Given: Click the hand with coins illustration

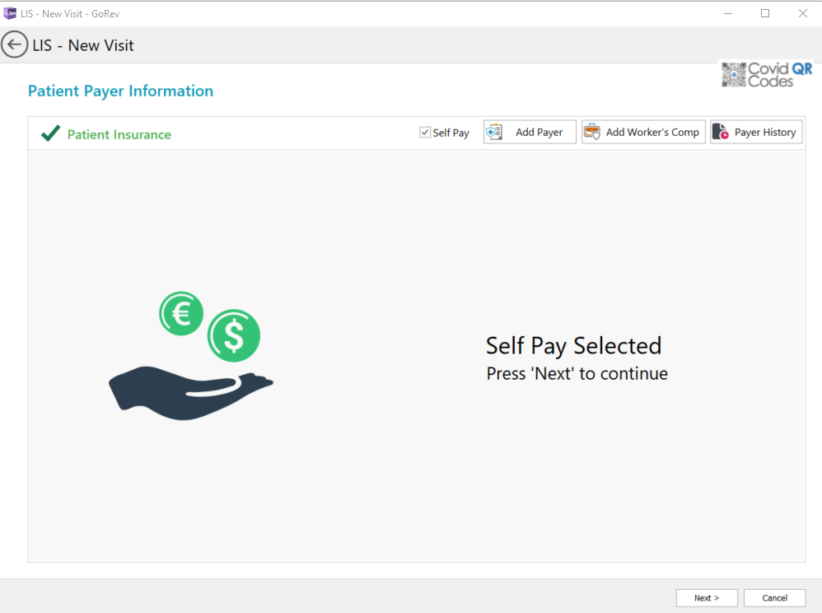Looking at the screenshot, I should tap(191, 356).
